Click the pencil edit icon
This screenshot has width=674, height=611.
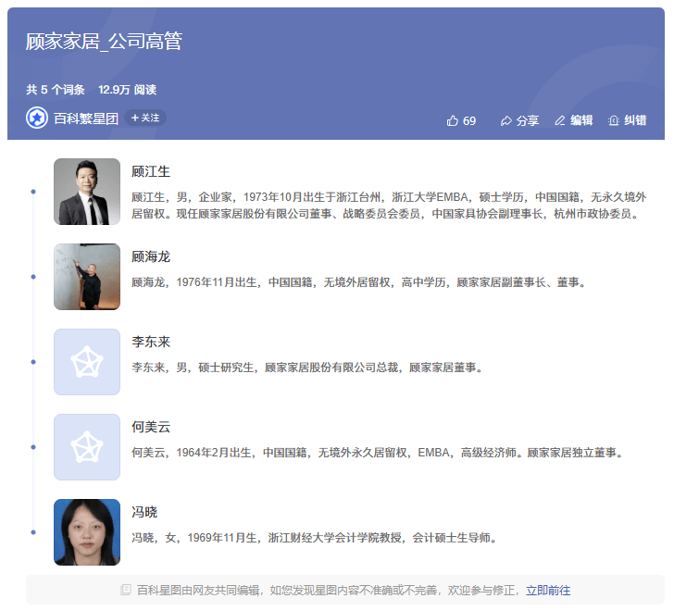pos(559,120)
